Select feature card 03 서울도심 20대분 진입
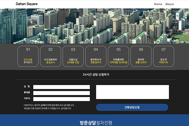 click(73, 56)
